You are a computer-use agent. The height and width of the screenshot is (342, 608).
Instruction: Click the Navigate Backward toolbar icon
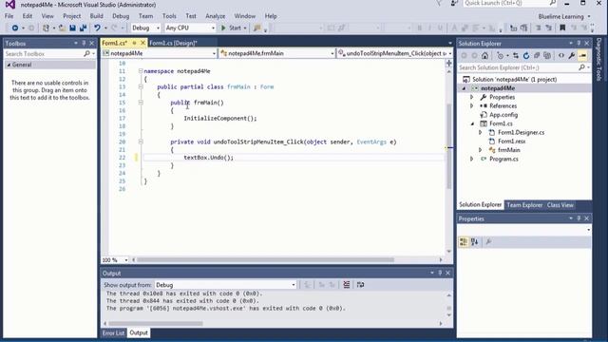point(15,28)
